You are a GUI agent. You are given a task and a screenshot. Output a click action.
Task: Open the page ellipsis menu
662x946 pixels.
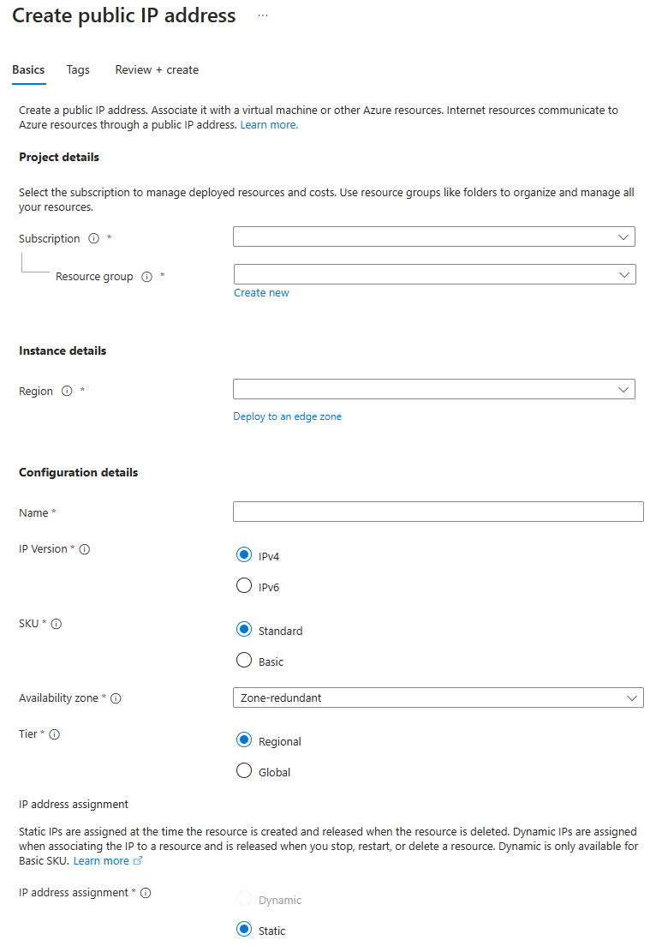pos(263,15)
